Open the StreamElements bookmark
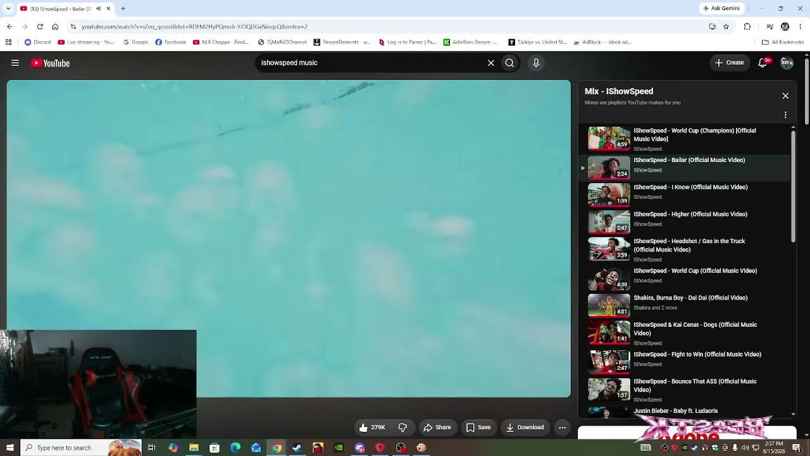 click(342, 42)
